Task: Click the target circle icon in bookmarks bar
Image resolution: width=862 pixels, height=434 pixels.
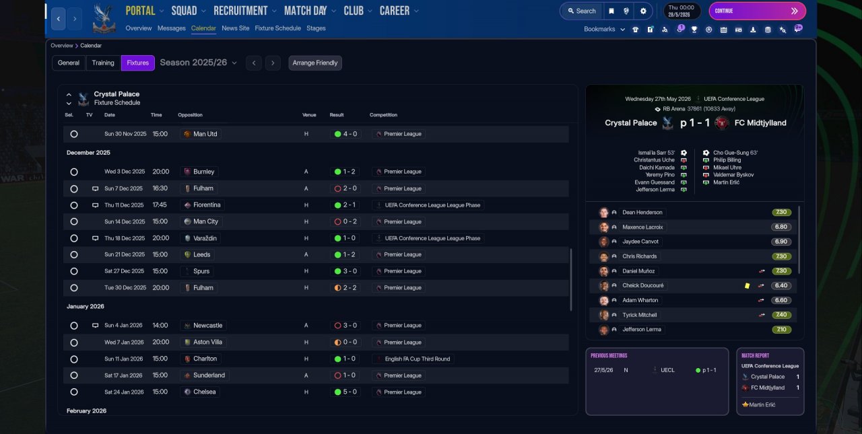Action: [708, 30]
